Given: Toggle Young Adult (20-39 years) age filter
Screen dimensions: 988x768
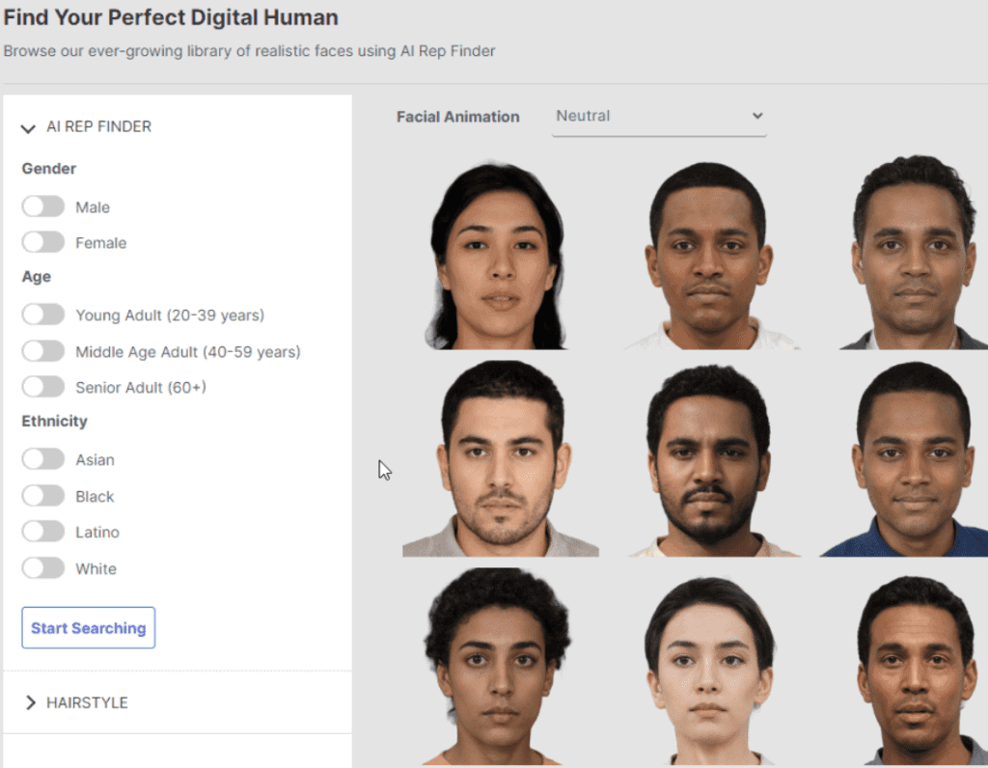Looking at the screenshot, I should (43, 315).
